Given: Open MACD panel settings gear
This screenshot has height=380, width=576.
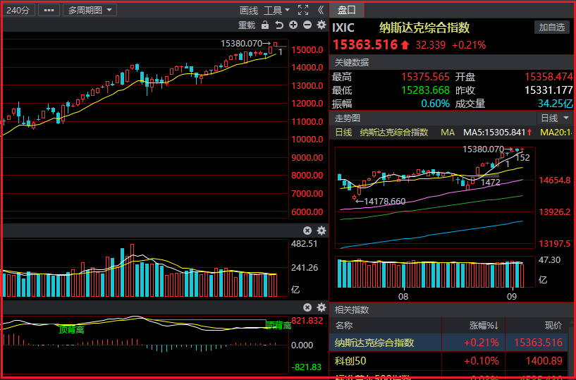Looking at the screenshot, I should (x=321, y=307).
